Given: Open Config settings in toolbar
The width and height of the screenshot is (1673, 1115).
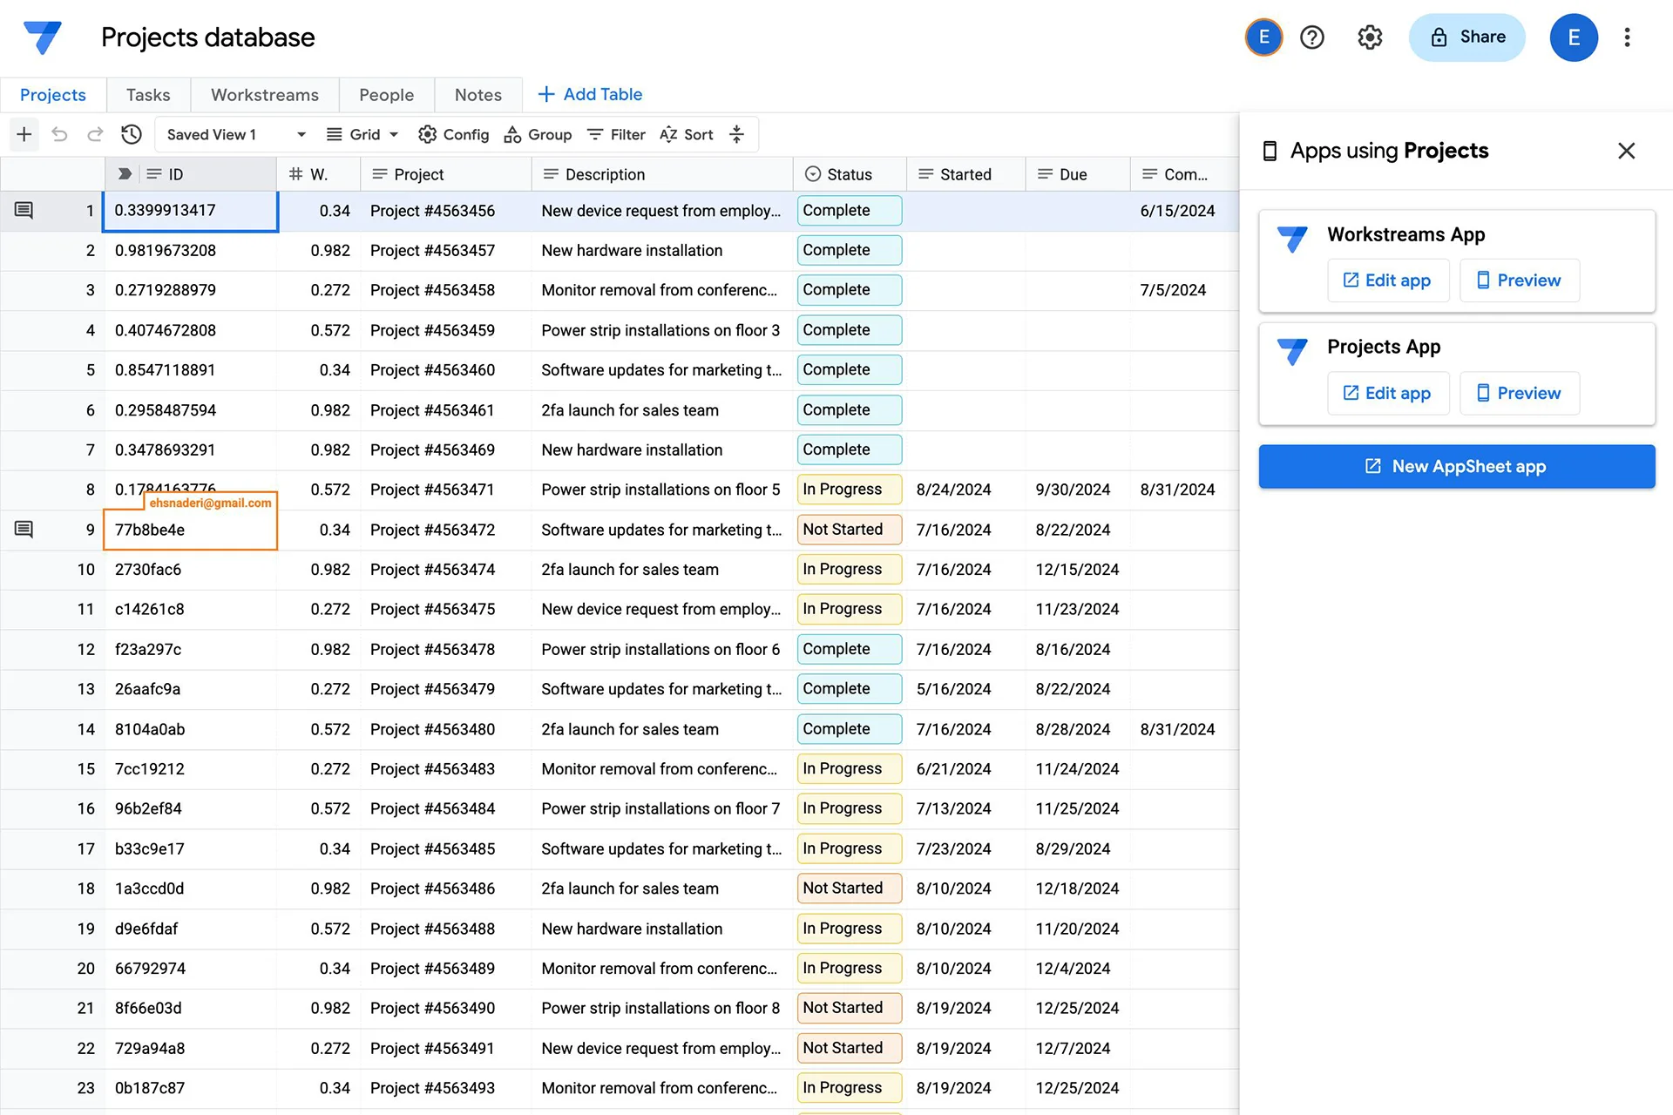Looking at the screenshot, I should pos(453,134).
